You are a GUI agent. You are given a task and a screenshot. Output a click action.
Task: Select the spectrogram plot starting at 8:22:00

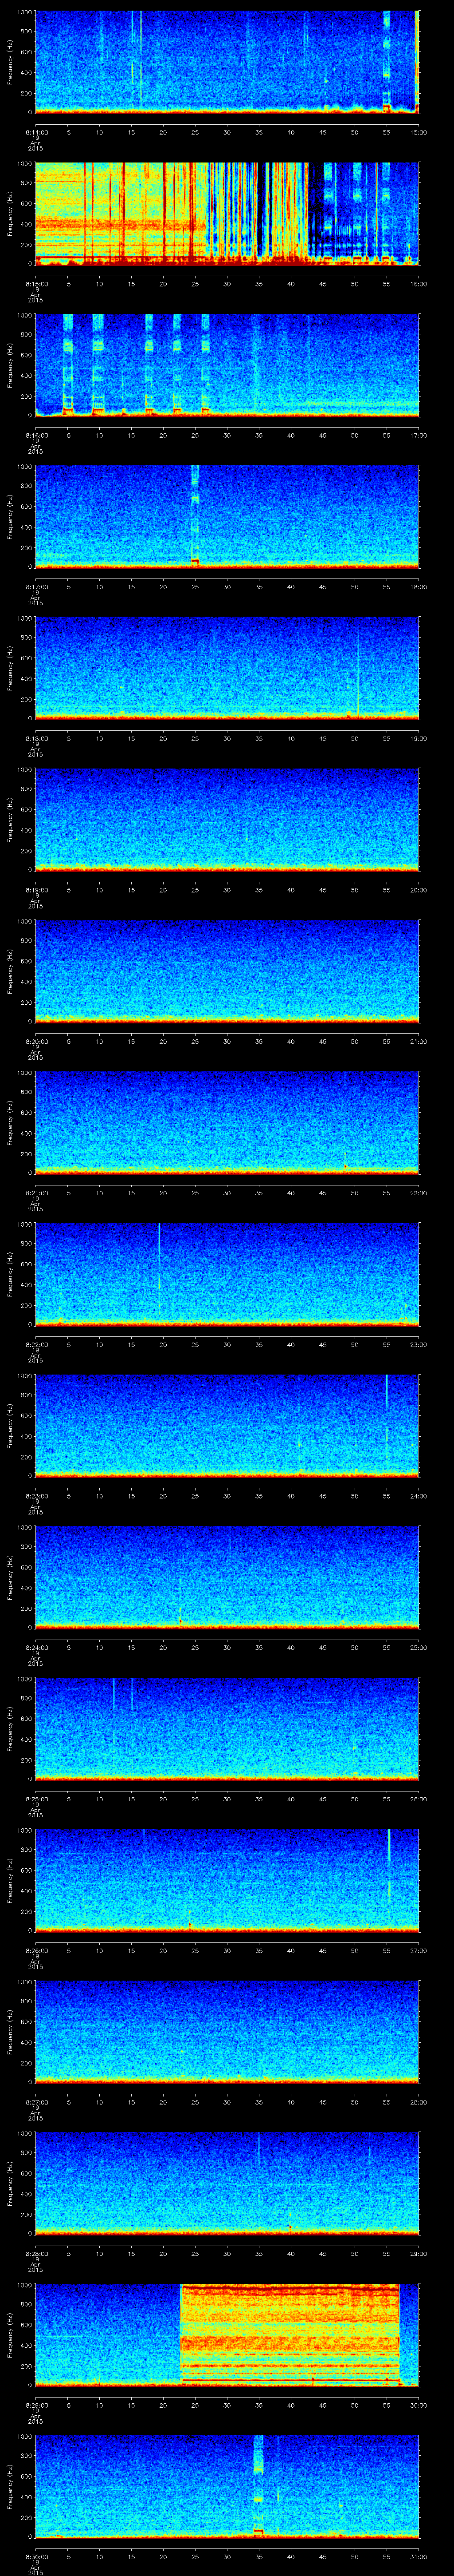(x=227, y=1274)
